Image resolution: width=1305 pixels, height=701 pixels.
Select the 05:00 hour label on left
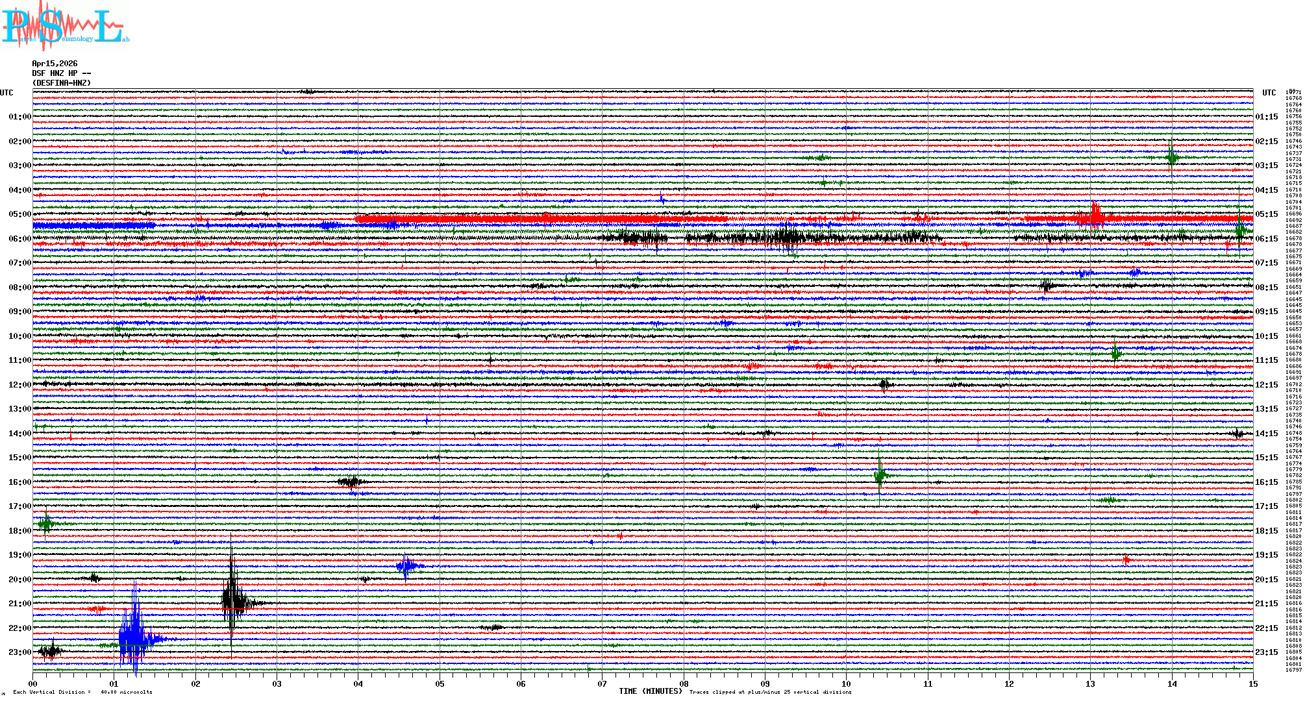click(19, 214)
